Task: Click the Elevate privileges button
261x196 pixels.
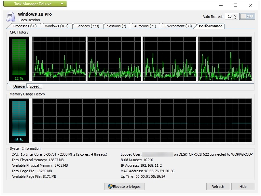Action: pyautogui.click(x=124, y=187)
